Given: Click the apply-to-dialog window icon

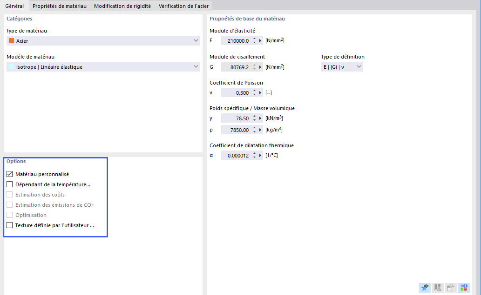Looking at the screenshot, I should (x=450, y=288).
